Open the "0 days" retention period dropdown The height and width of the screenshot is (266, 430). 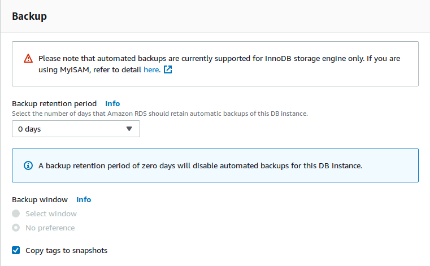click(x=76, y=129)
